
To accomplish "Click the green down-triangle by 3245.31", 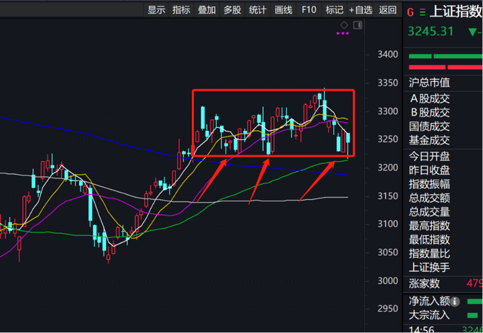I will [472, 32].
